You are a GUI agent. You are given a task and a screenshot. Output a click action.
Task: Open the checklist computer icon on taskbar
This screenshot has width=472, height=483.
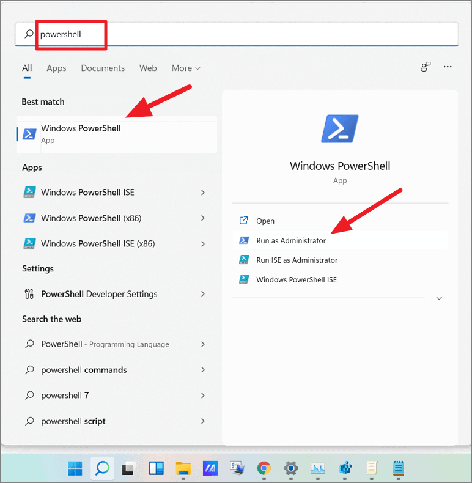(237, 468)
